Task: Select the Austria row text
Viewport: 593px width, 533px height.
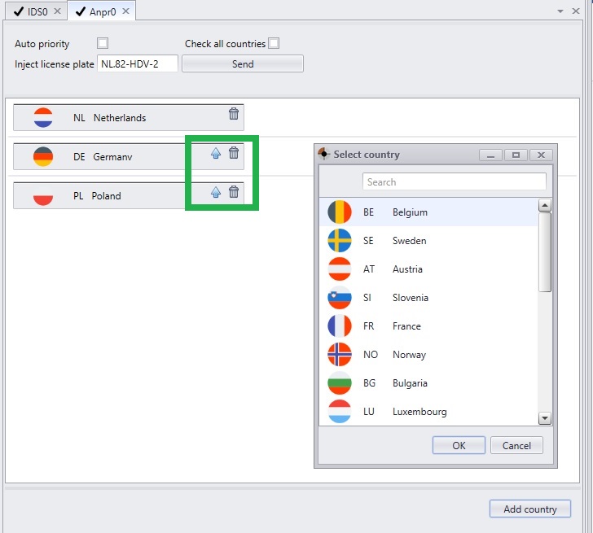Action: (x=407, y=269)
